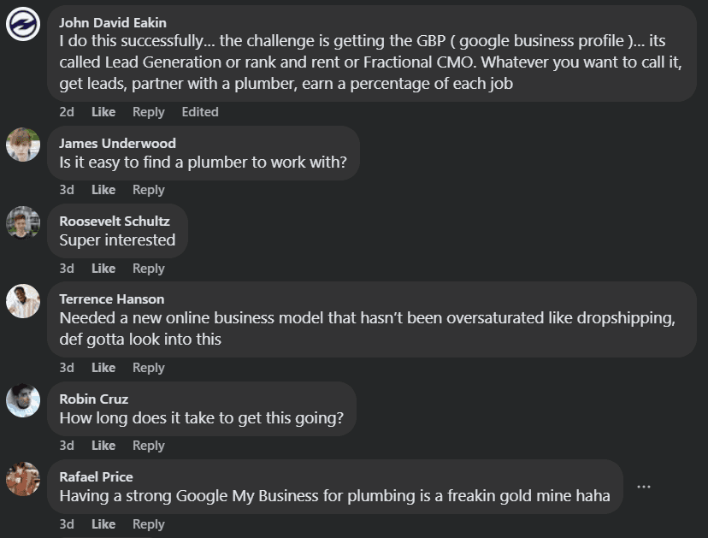Click the Robin Cruz name link
This screenshot has height=538, width=708.
(x=94, y=399)
